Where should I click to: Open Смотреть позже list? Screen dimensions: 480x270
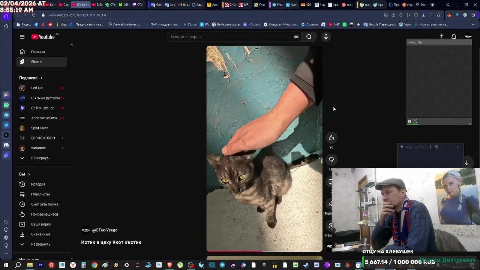tap(42, 204)
